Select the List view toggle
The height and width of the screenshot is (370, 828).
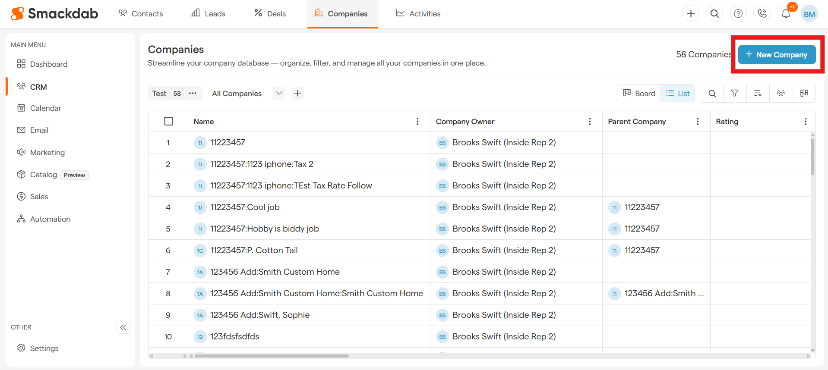point(677,93)
